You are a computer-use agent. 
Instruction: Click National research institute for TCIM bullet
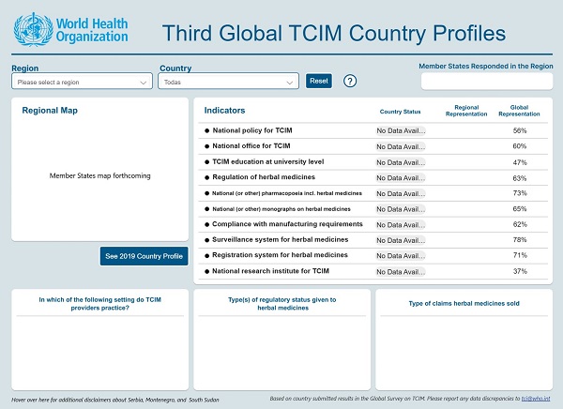(207, 271)
